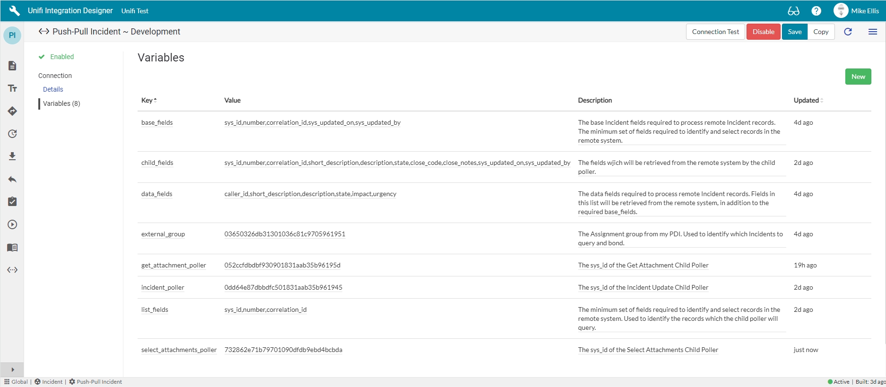The width and height of the screenshot is (886, 387).
Task: Open the external_group variable row
Action: (163, 234)
